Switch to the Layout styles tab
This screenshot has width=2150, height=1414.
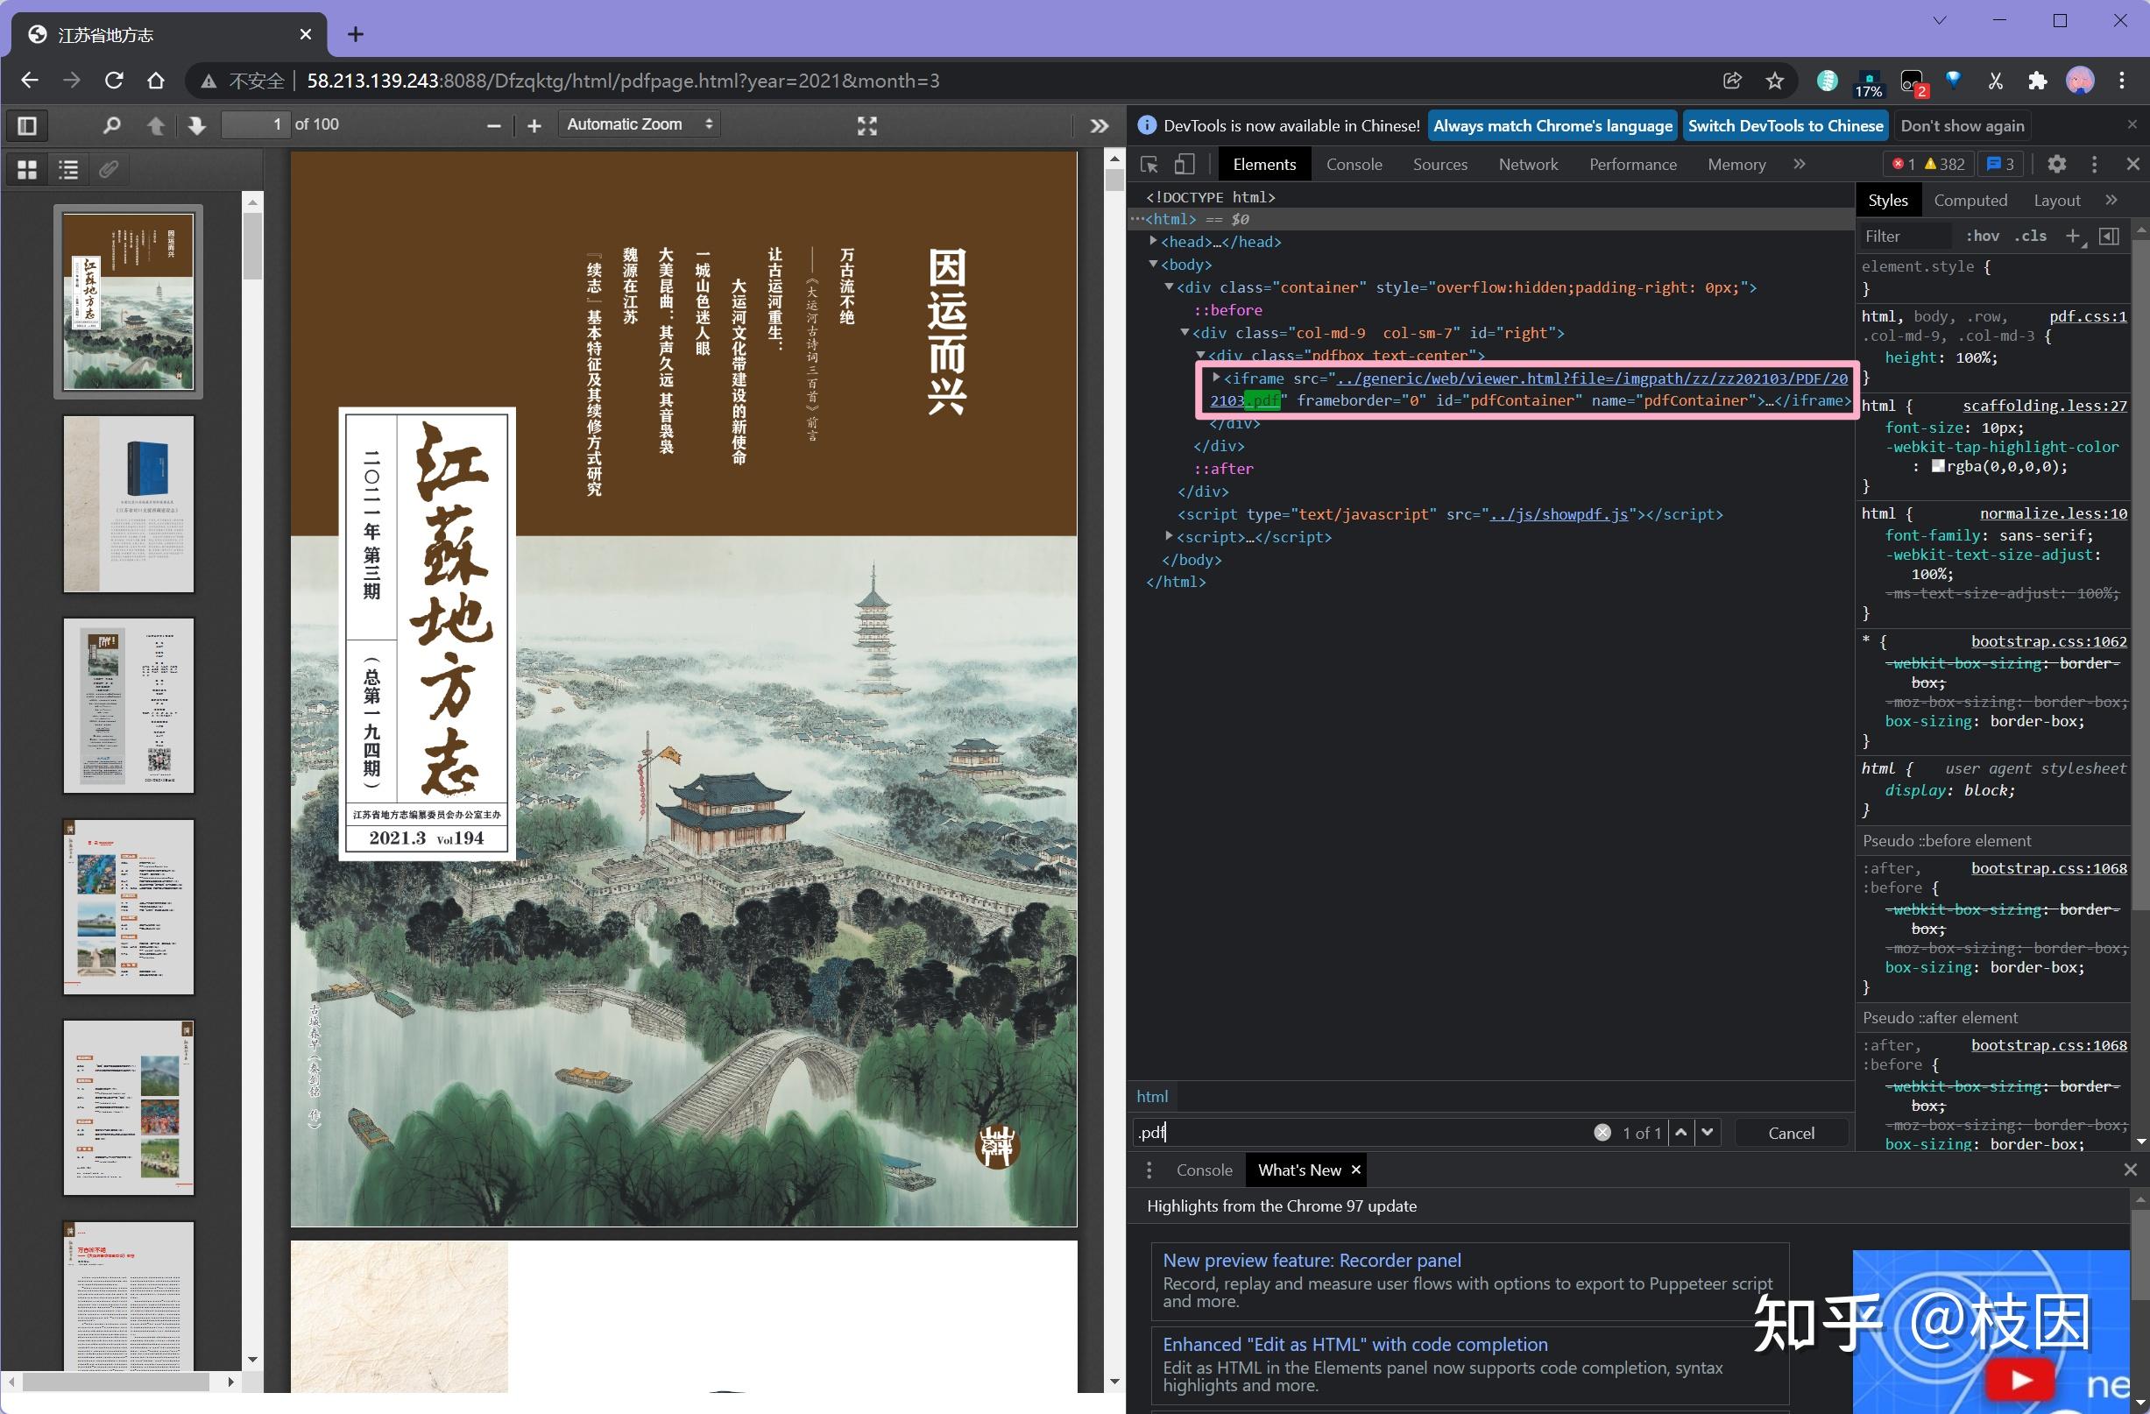pos(2057,201)
